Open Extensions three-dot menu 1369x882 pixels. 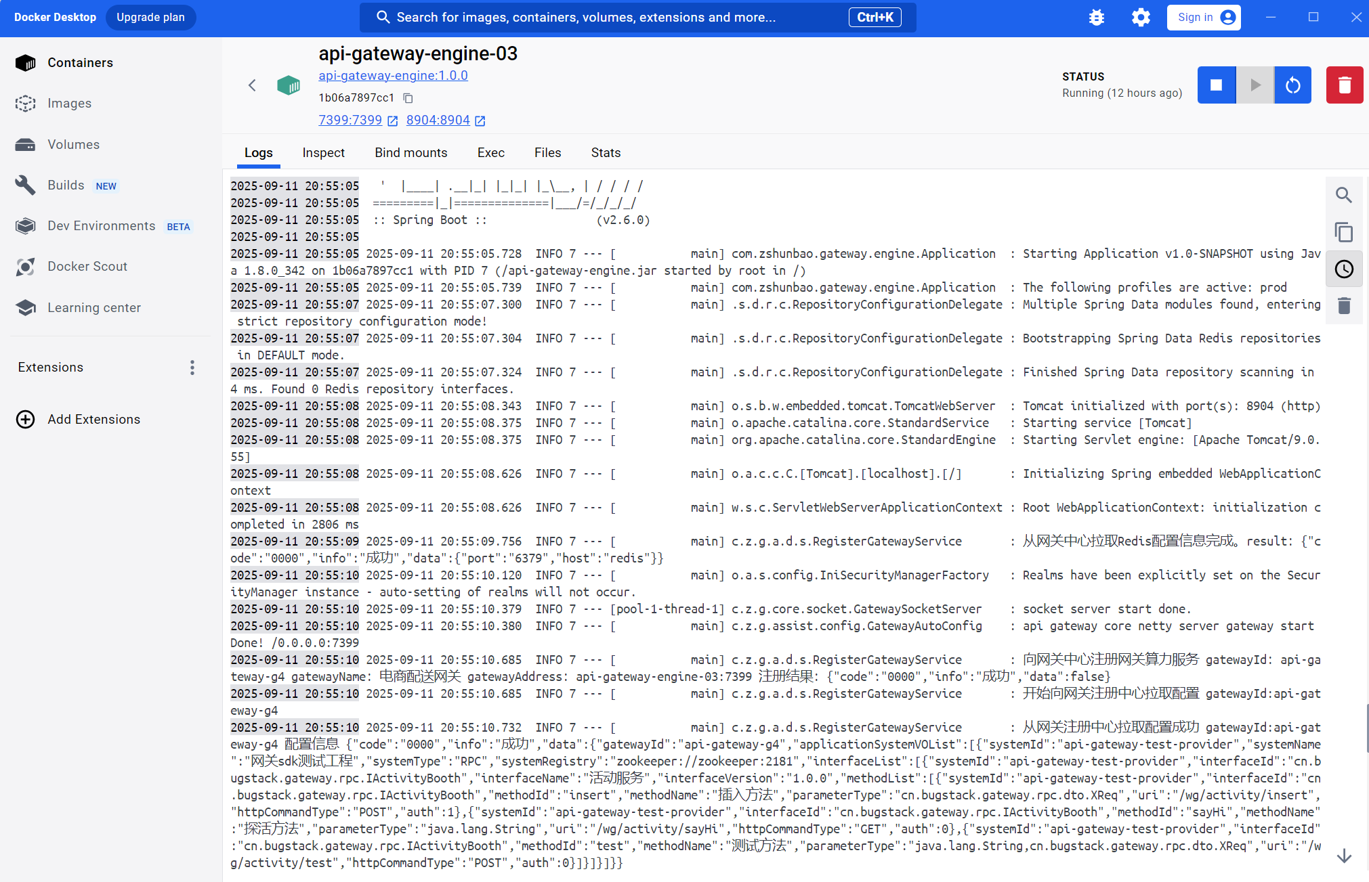tap(192, 368)
